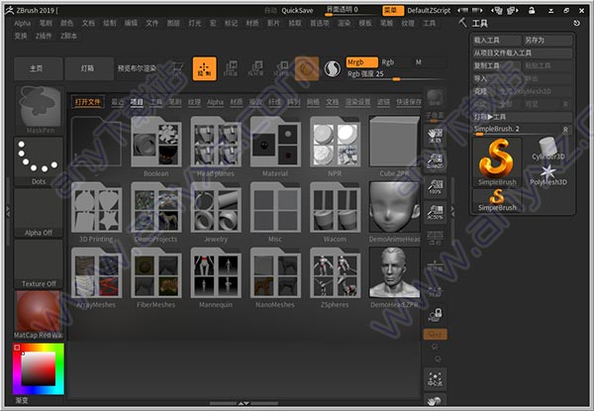
Task: Open the 首选项 menu
Action: tap(320, 24)
